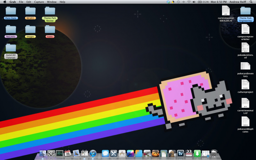Open Activity Monitor in the dock
Image resolution: width=256 pixels, height=160 pixels.
(x=59, y=153)
